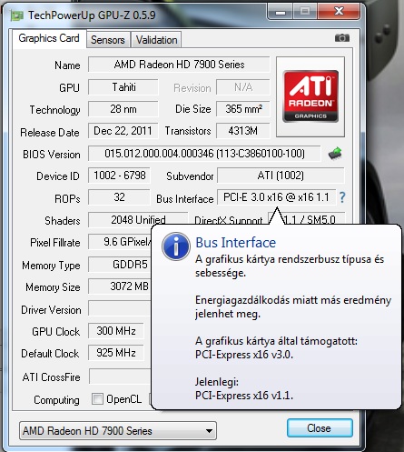Click the Subvendor field ATI (1002)
The image size is (404, 452).
pyautogui.click(x=281, y=176)
